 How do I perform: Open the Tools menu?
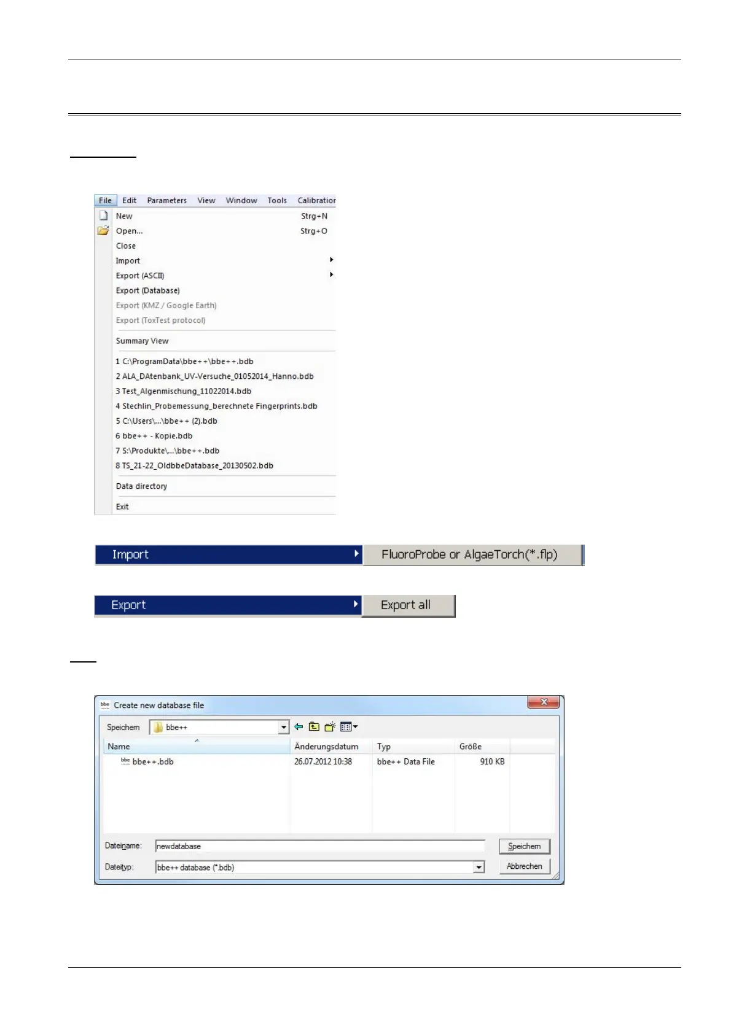tap(276, 201)
